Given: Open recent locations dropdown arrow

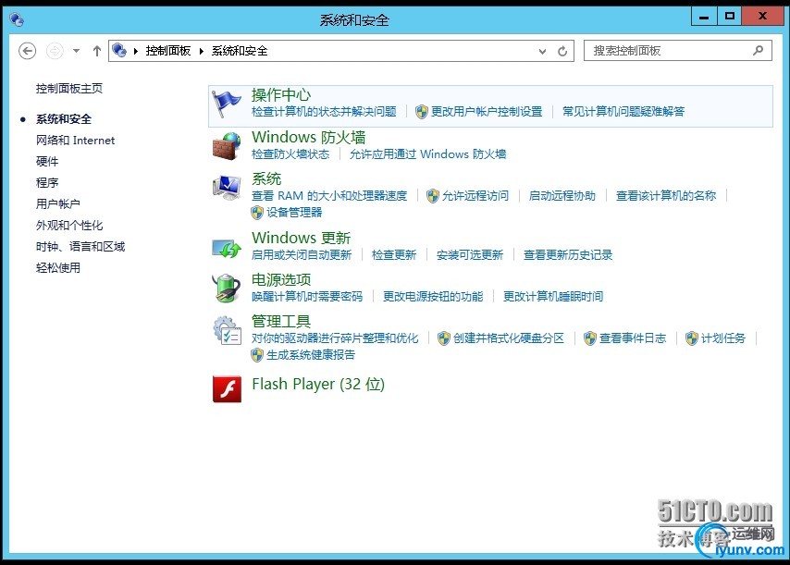Looking at the screenshot, I should pyautogui.click(x=76, y=51).
